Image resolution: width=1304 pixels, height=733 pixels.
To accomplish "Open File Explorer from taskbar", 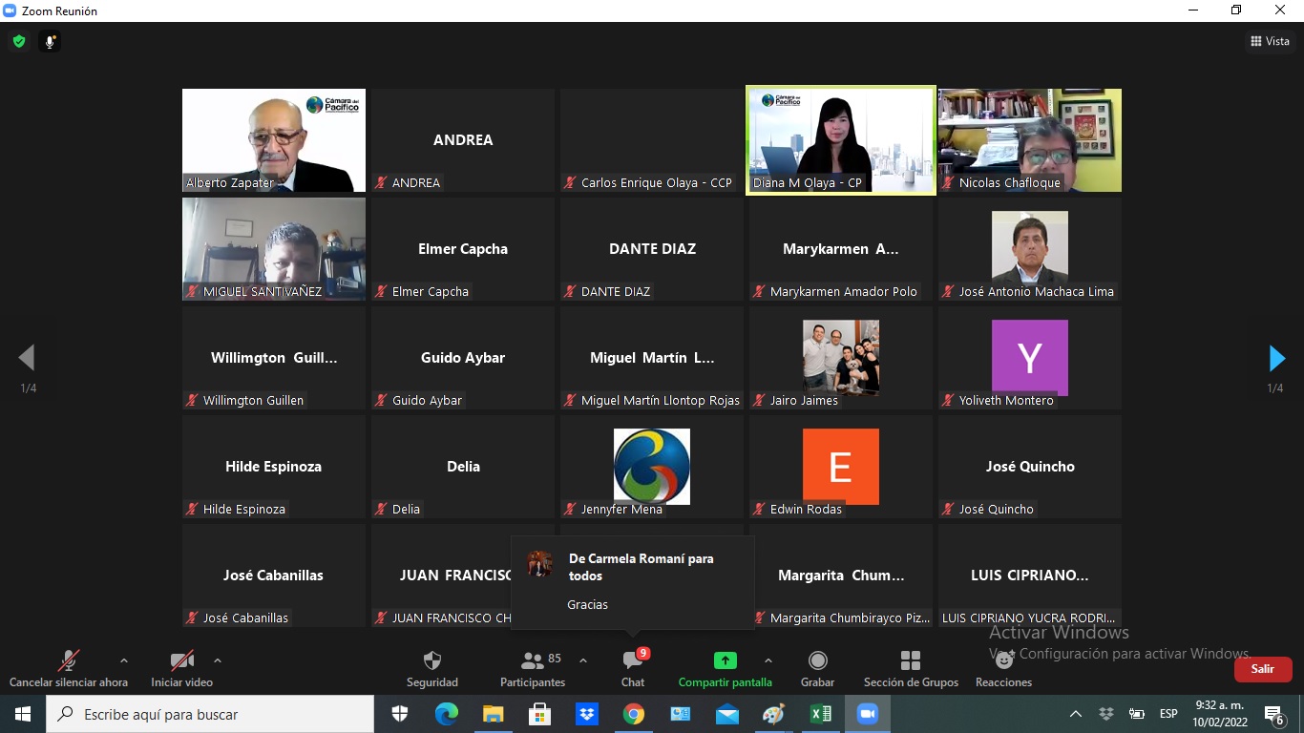I will tap(493, 714).
